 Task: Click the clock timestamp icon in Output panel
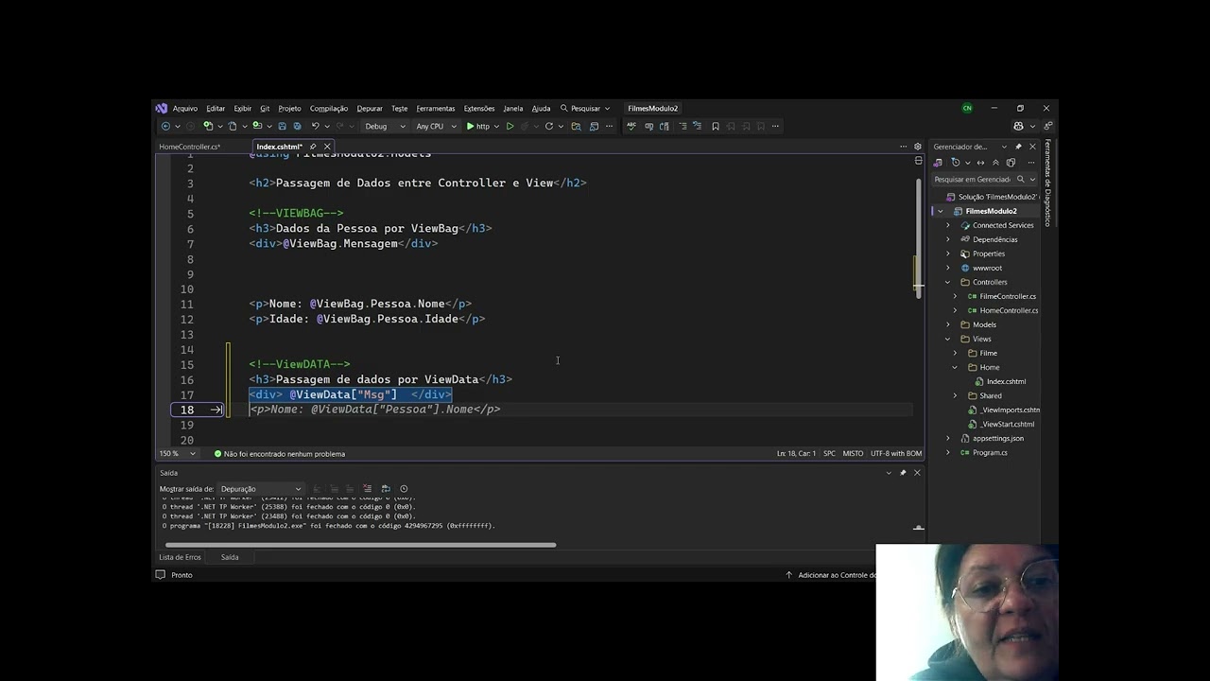[x=404, y=489]
